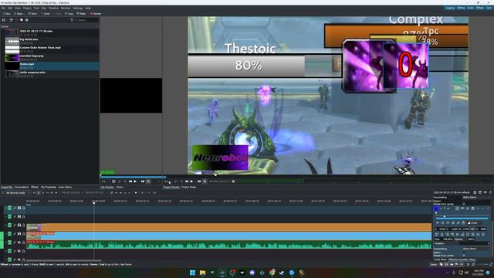
Task: Switch to the Audio workspace layout
Action: click(470, 8)
